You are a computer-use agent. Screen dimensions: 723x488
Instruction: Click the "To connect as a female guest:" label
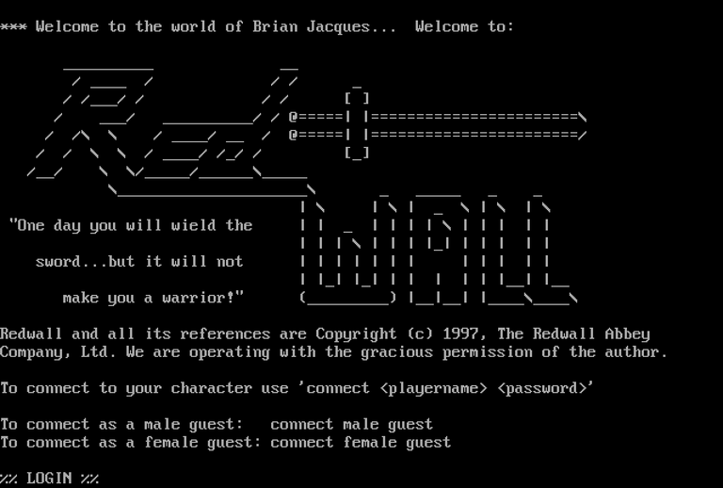tap(131, 443)
